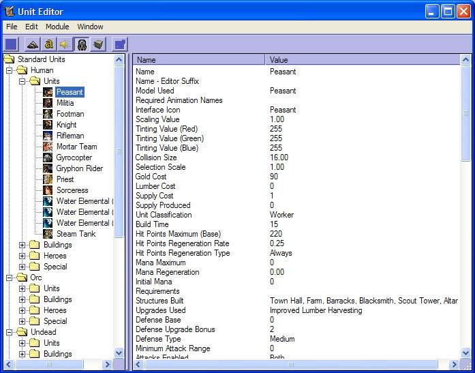Select the Steam Tank unit
The height and width of the screenshot is (373, 475).
click(x=76, y=234)
